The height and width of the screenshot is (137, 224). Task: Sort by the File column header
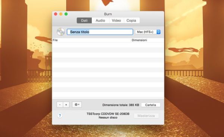[92, 40]
